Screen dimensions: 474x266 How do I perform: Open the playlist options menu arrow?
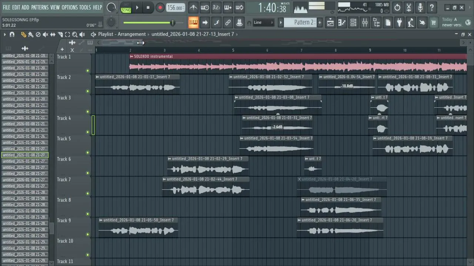coord(4,34)
